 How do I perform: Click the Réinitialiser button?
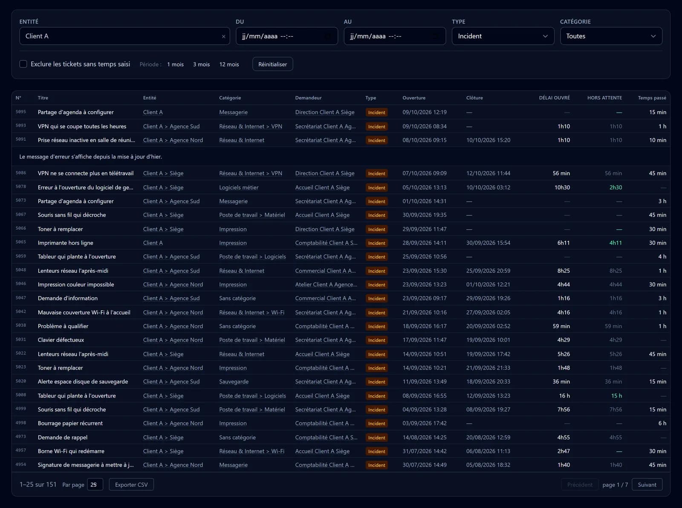click(272, 64)
